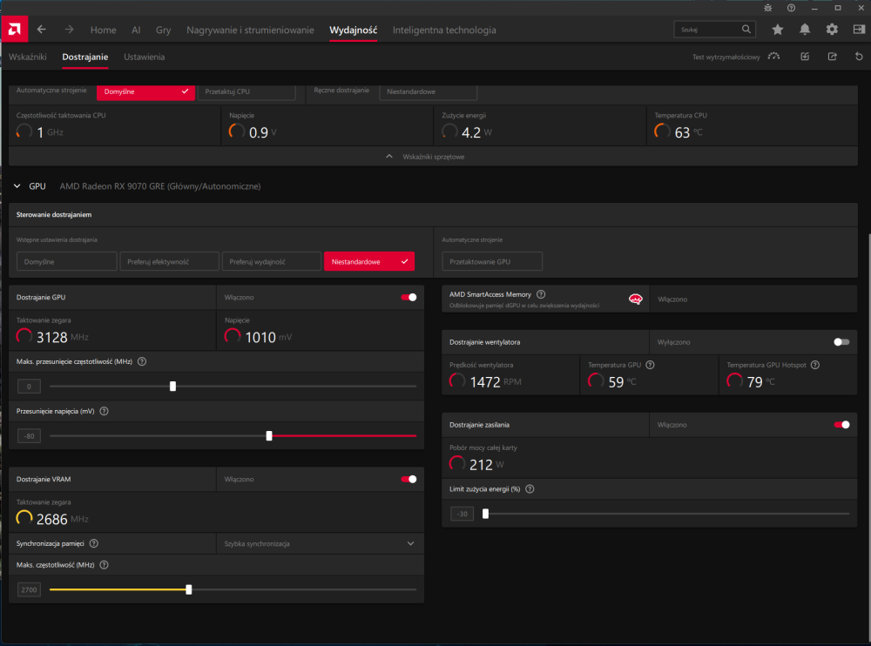Open Nagrywanie i strumieniowanie tab
The width and height of the screenshot is (871, 646).
[251, 30]
